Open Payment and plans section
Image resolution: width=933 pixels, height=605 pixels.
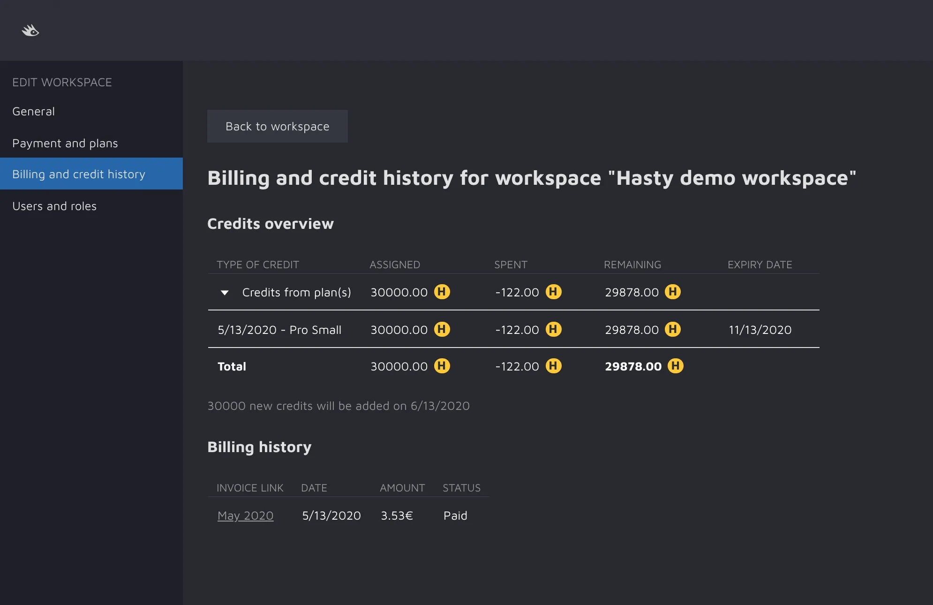(x=65, y=144)
